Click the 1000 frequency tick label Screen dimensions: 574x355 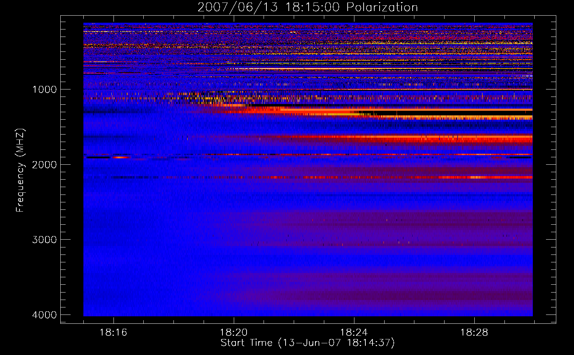click(x=44, y=89)
